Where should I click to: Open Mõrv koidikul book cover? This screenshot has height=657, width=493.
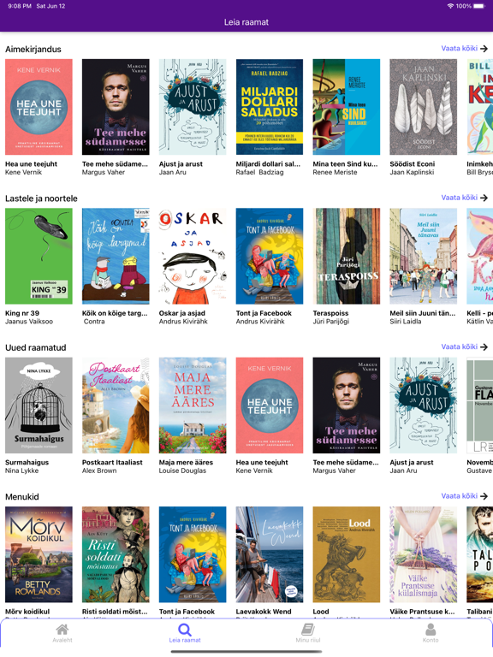(x=39, y=554)
